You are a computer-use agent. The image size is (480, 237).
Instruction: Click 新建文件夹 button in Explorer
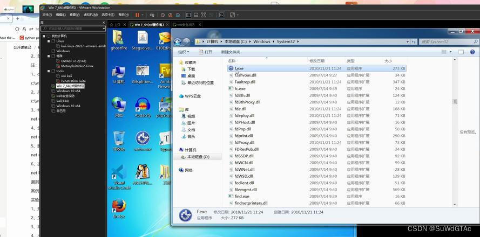click(x=231, y=52)
